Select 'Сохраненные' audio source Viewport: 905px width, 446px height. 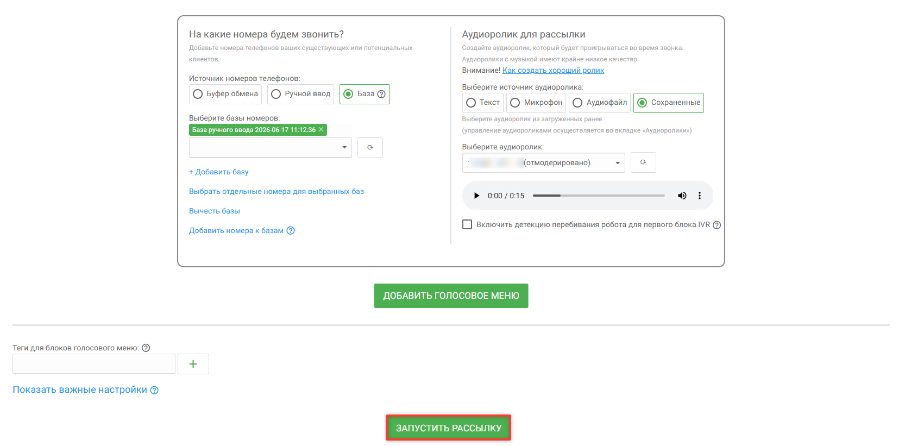669,103
